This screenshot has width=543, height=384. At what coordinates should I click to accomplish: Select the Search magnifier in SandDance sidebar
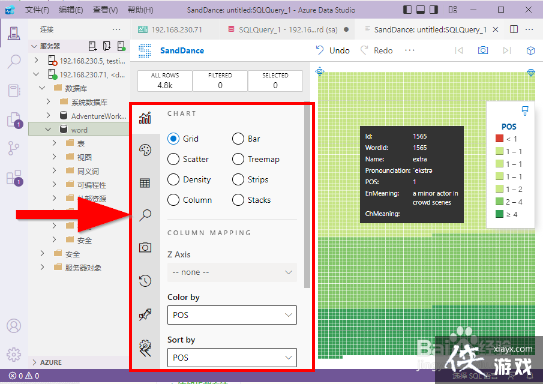[145, 215]
